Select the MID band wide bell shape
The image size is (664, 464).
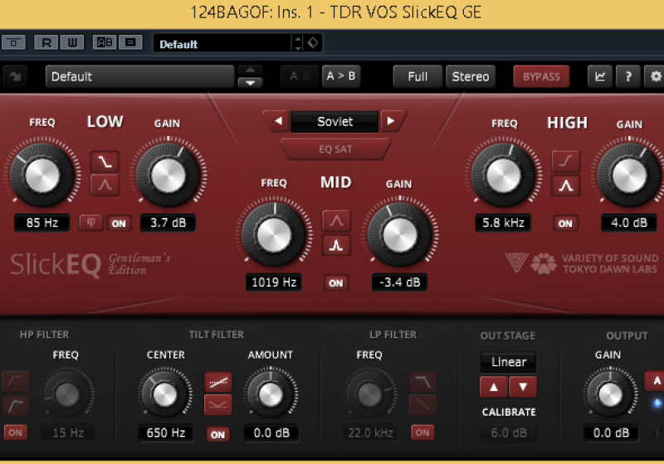click(x=336, y=220)
